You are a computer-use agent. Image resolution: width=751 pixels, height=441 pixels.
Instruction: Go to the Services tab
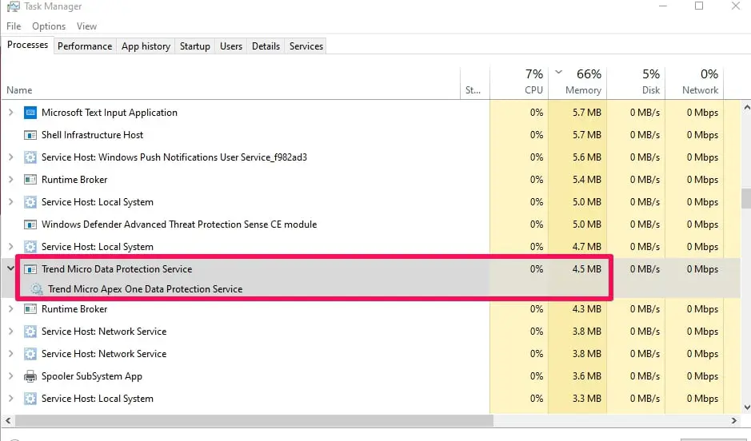306,46
